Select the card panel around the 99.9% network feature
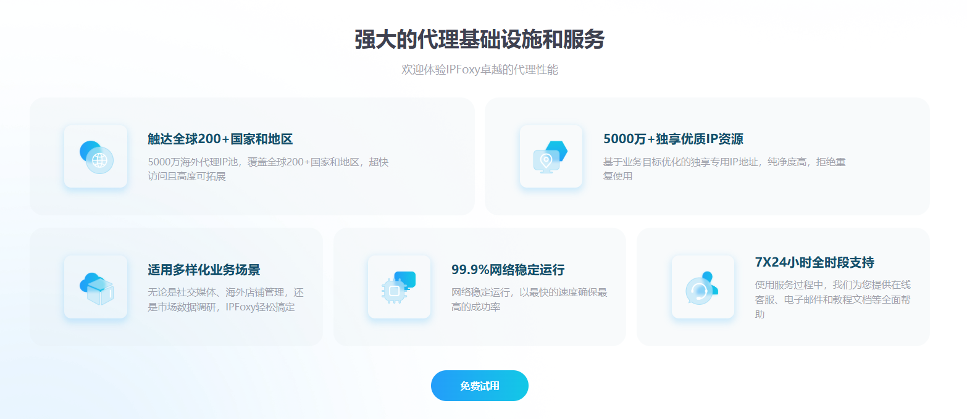The height and width of the screenshot is (419, 967). (480, 287)
